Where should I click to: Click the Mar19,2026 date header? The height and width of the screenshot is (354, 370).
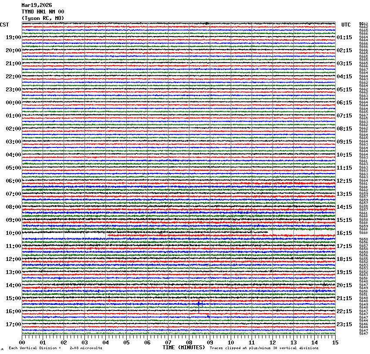[37, 5]
